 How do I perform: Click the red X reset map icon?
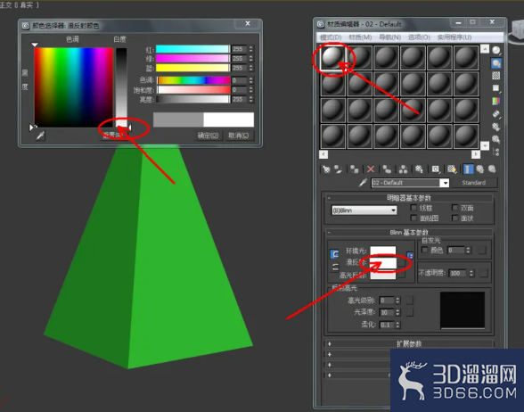tap(371, 169)
